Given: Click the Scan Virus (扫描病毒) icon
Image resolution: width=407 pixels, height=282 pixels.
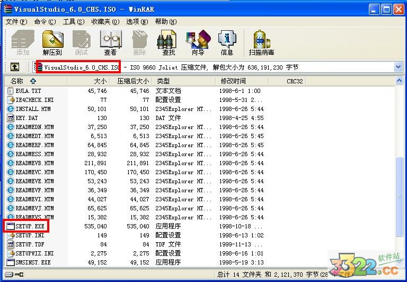Looking at the screenshot, I should tap(261, 43).
